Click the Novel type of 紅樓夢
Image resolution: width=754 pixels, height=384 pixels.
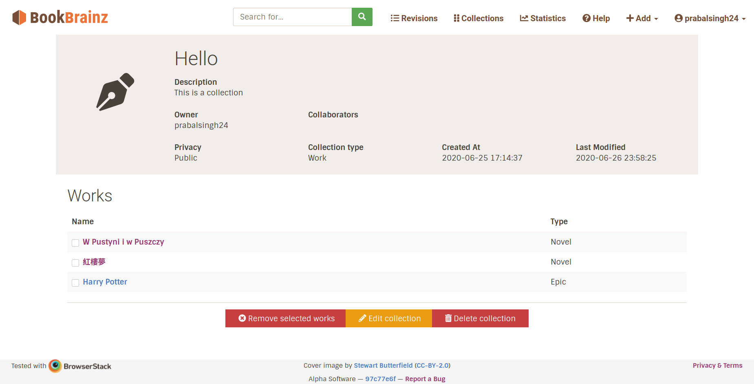[561, 262]
